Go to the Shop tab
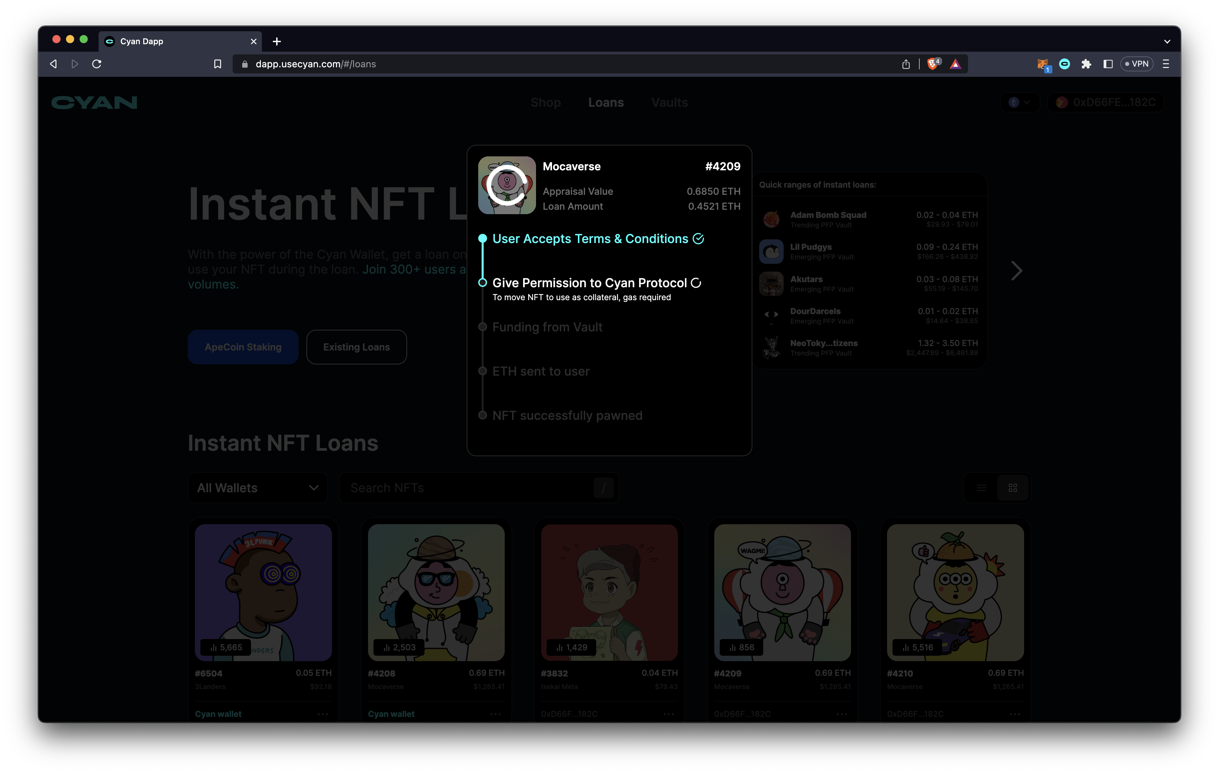 (546, 102)
